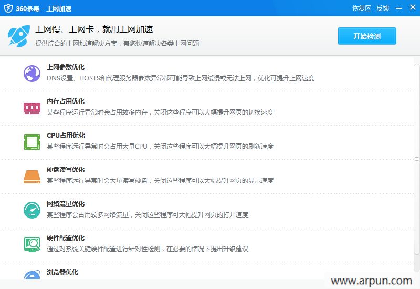Select the 网络流量优化 item title
This screenshot has width=420, height=289.
pyautogui.click(x=66, y=204)
